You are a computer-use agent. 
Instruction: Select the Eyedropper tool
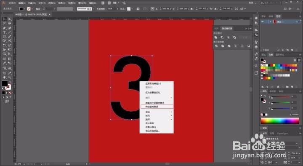[x=5, y=63]
